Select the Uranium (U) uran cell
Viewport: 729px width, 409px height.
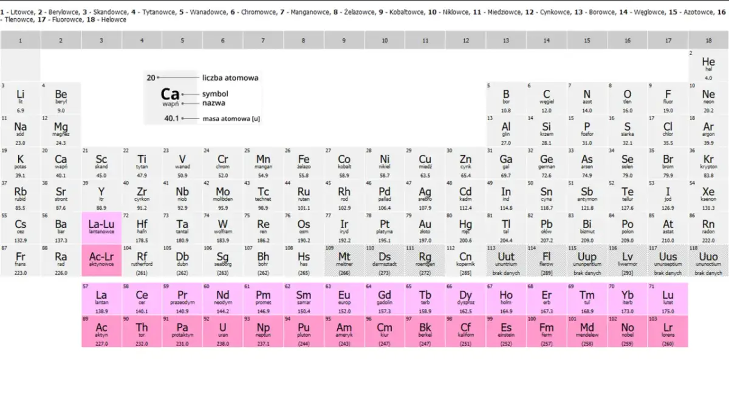(x=223, y=331)
